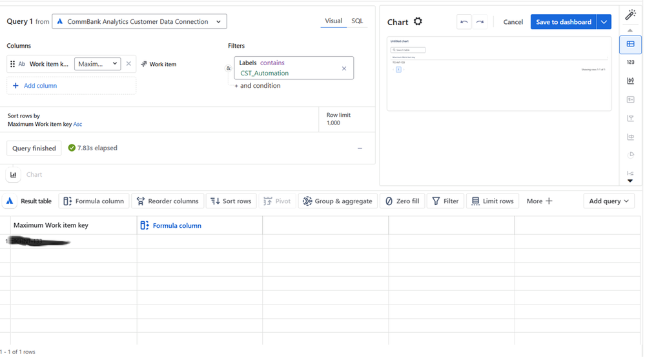Select the funnel chart type icon
This screenshot has height=360, width=645.
click(630, 118)
